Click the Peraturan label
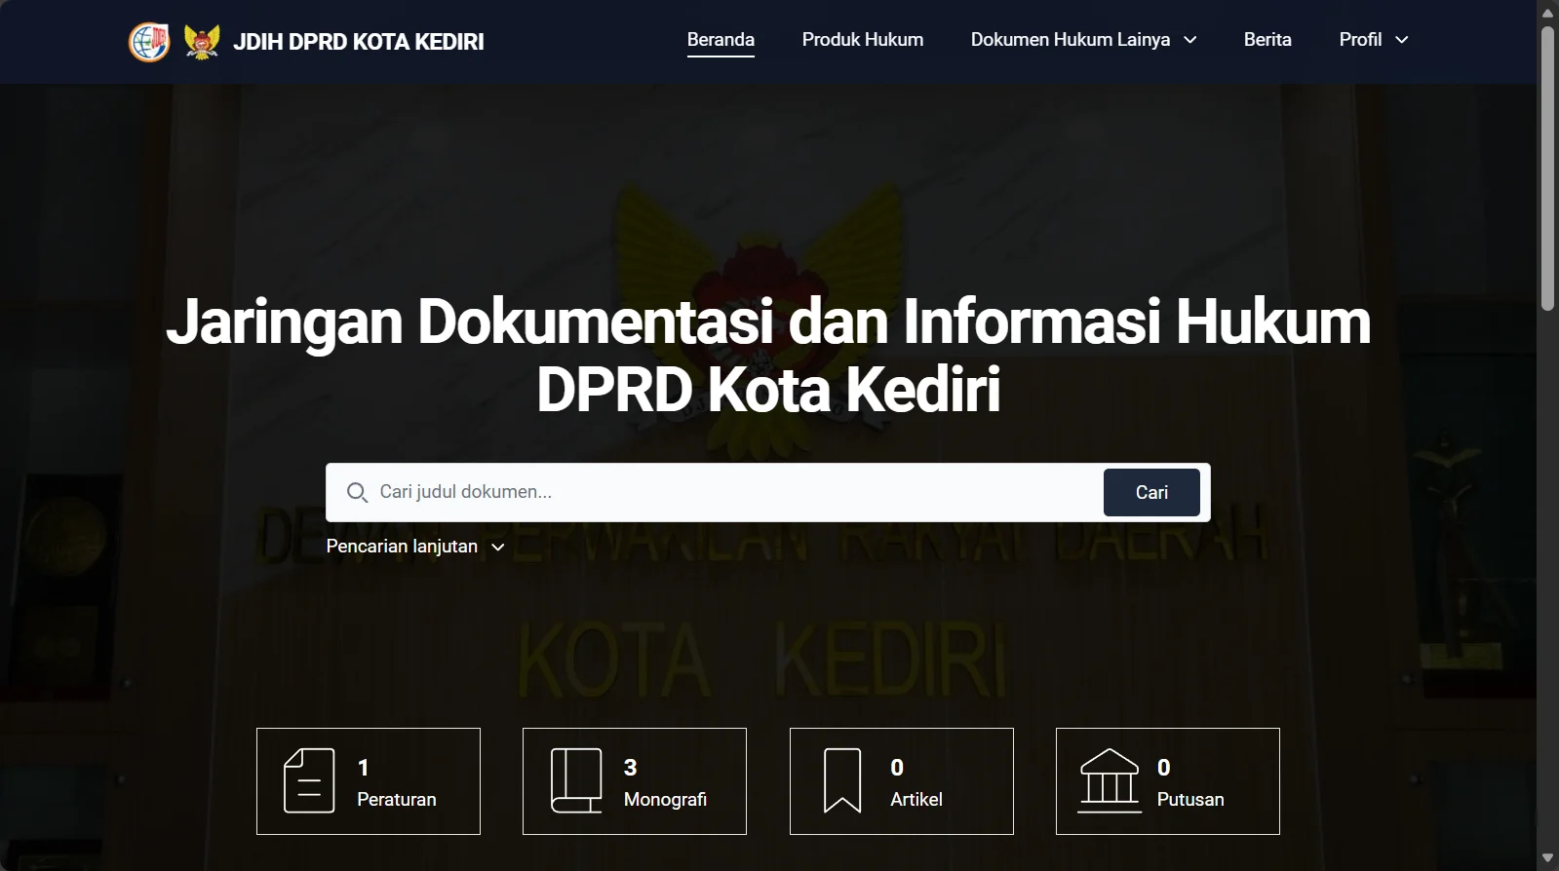Viewport: 1559px width, 871px height. coord(397,800)
